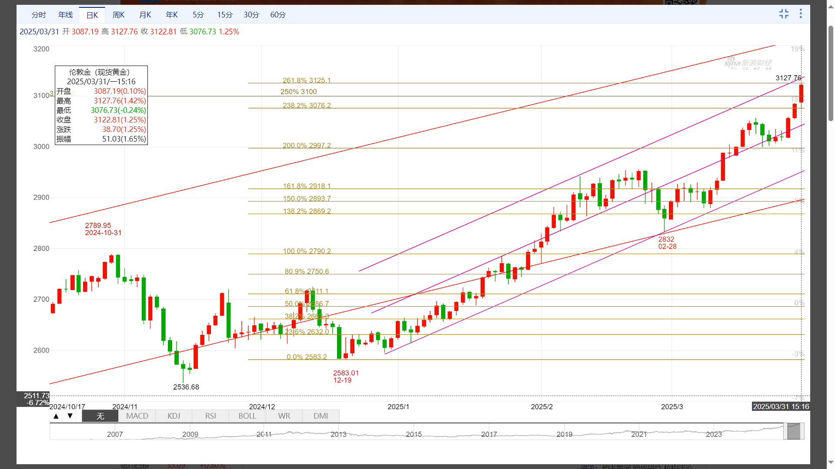
Task: Open the 月K monthly chart tab
Action: (x=145, y=15)
